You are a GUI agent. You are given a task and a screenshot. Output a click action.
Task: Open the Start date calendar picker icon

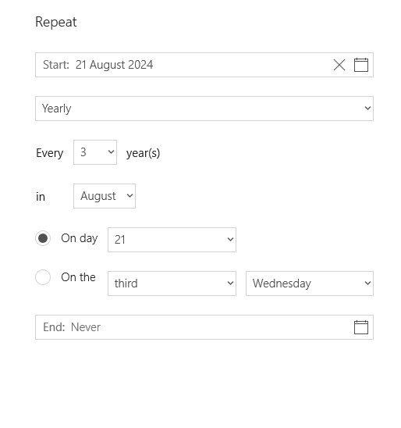coord(361,65)
